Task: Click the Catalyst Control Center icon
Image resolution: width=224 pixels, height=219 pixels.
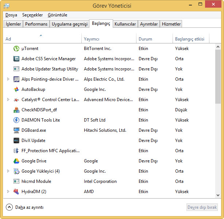Action: click(x=16, y=100)
